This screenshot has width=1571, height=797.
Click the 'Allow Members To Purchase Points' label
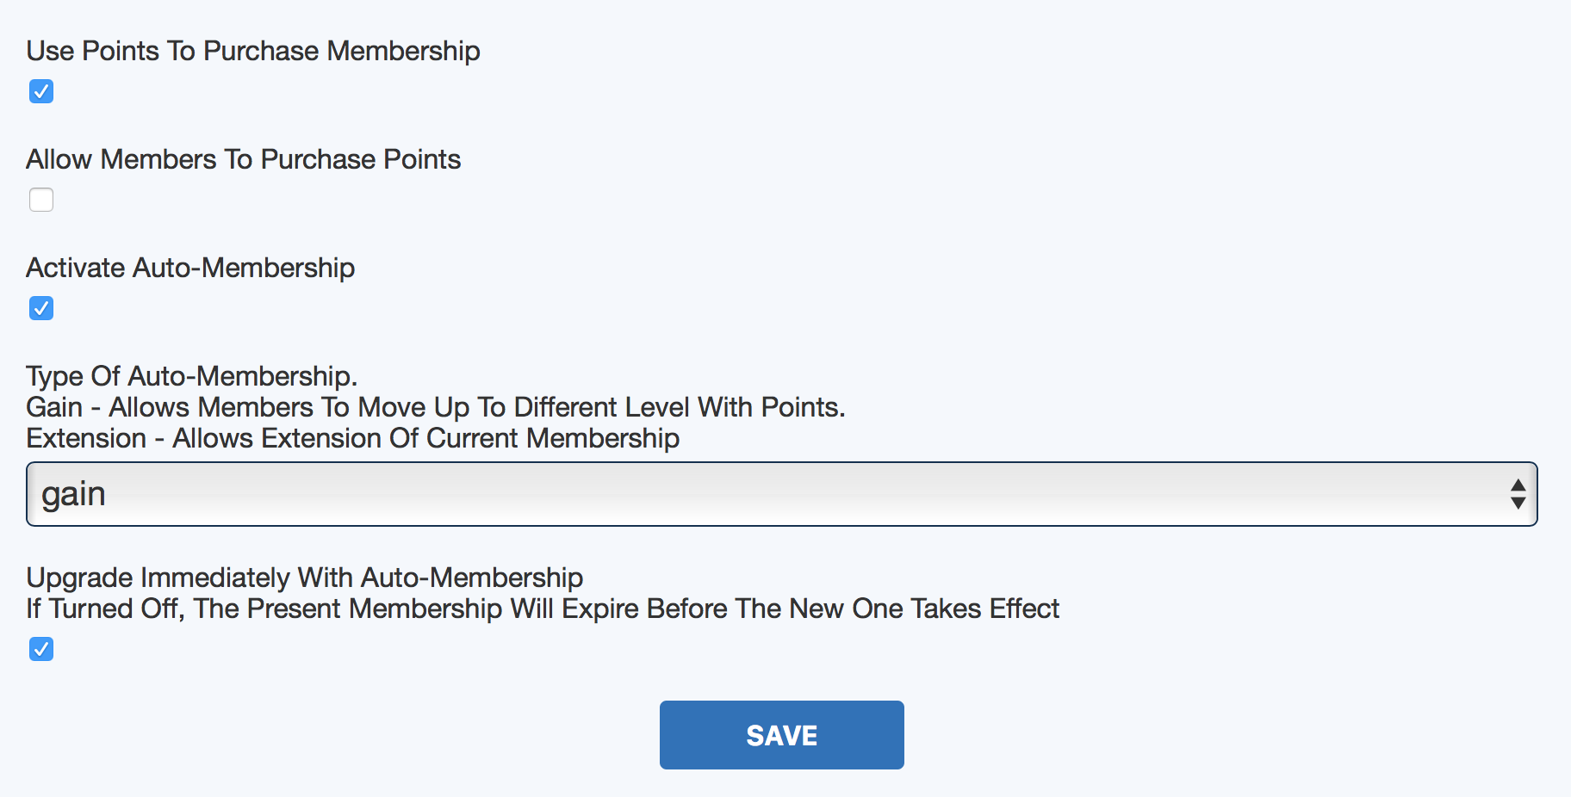click(244, 159)
